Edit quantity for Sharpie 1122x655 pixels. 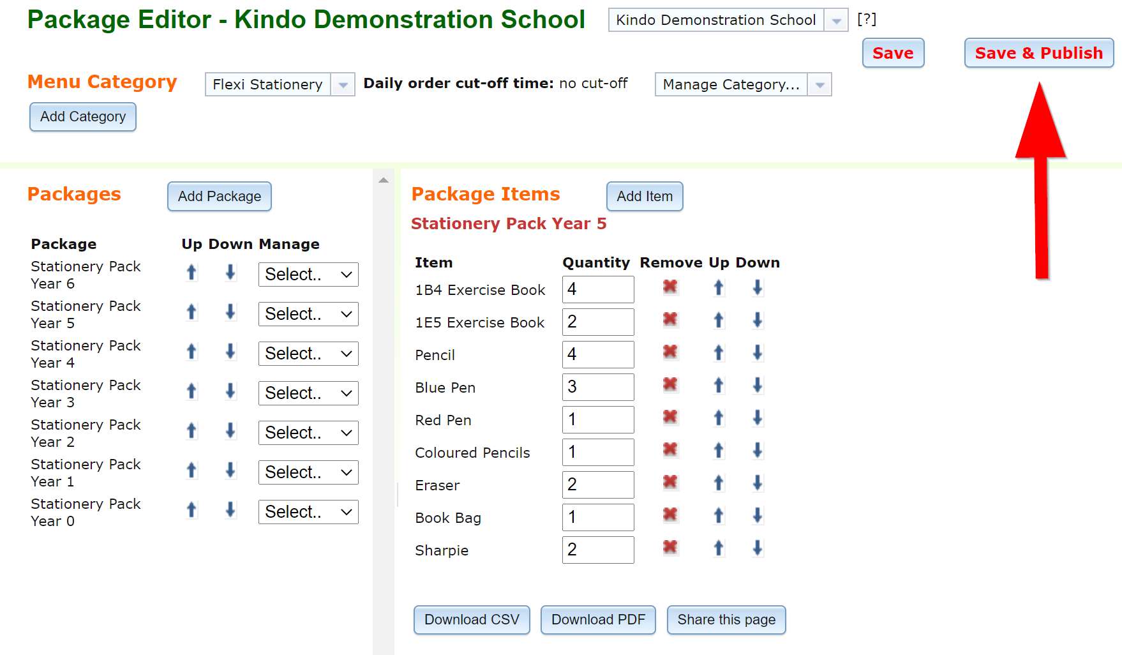[x=598, y=550]
